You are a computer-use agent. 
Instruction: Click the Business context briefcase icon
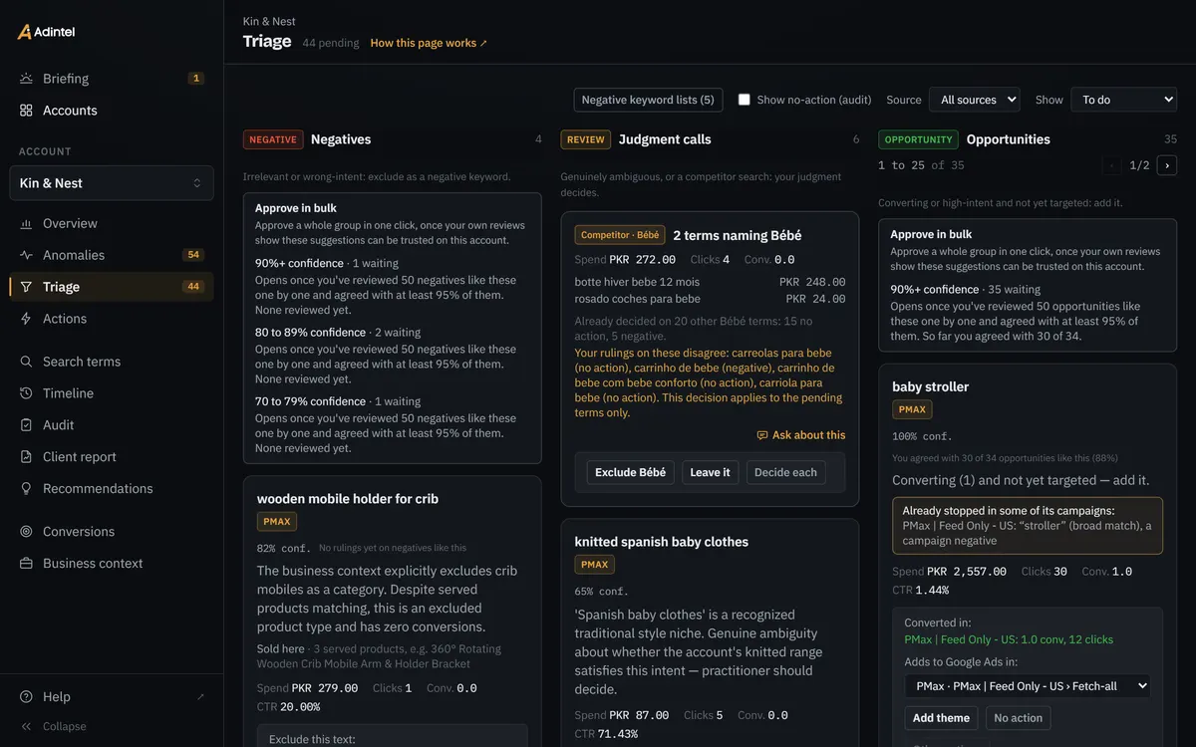click(x=26, y=564)
